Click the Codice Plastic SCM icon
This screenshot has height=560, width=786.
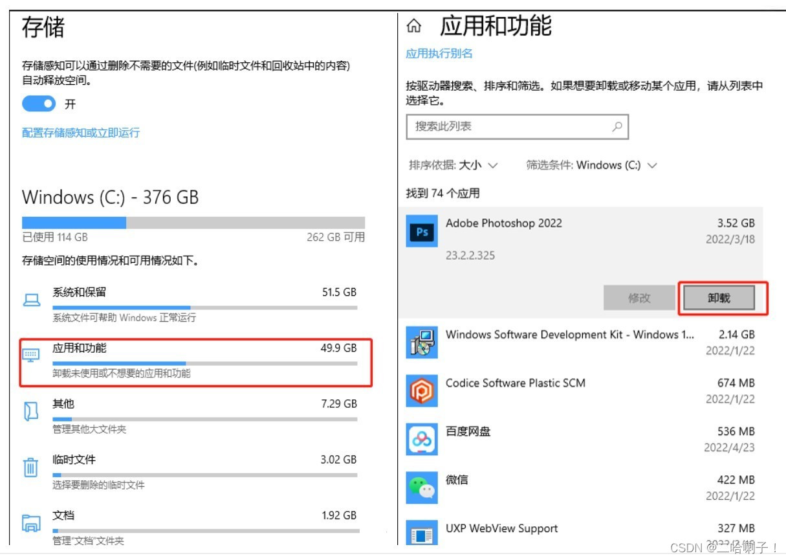(x=421, y=391)
